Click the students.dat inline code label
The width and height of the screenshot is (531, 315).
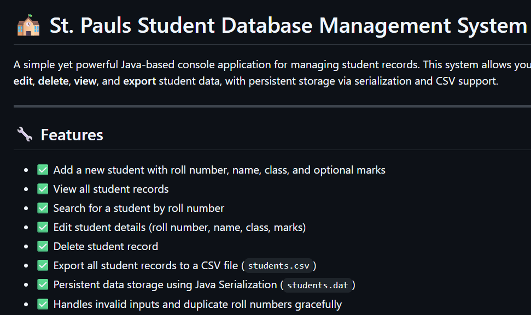(x=318, y=285)
